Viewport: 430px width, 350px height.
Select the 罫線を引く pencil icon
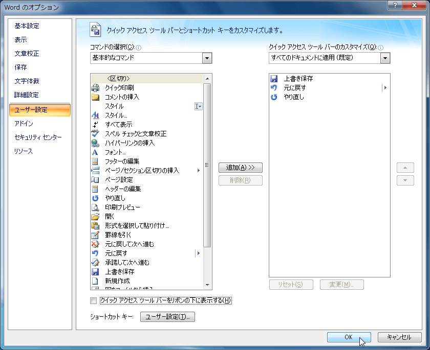pos(95,235)
